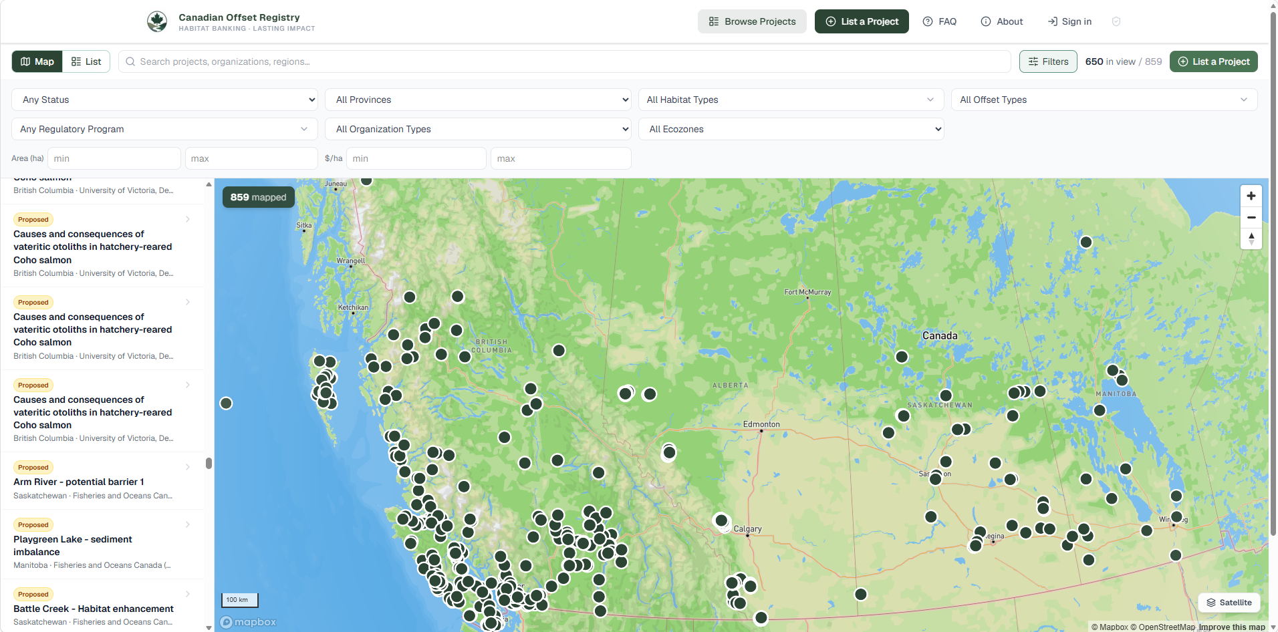Click the chevron on the Battle Creek project card
Image resolution: width=1278 pixels, height=632 pixels.
point(188,594)
